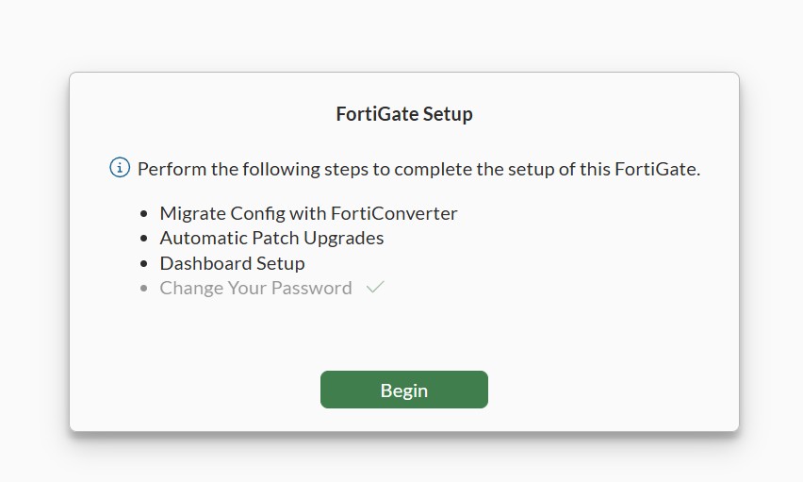The image size is (803, 482).
Task: Click the bullet before Migrate Config step
Action: click(144, 214)
